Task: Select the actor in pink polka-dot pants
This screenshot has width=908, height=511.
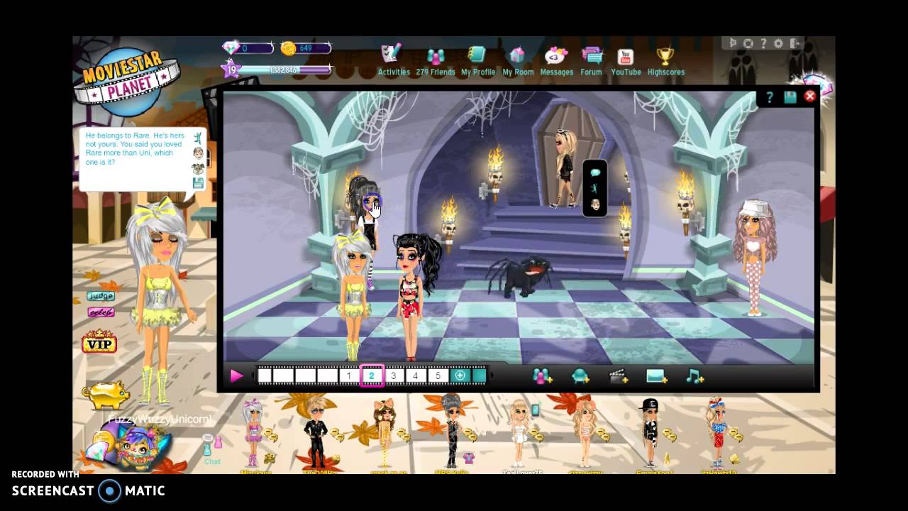Action: [x=754, y=258]
